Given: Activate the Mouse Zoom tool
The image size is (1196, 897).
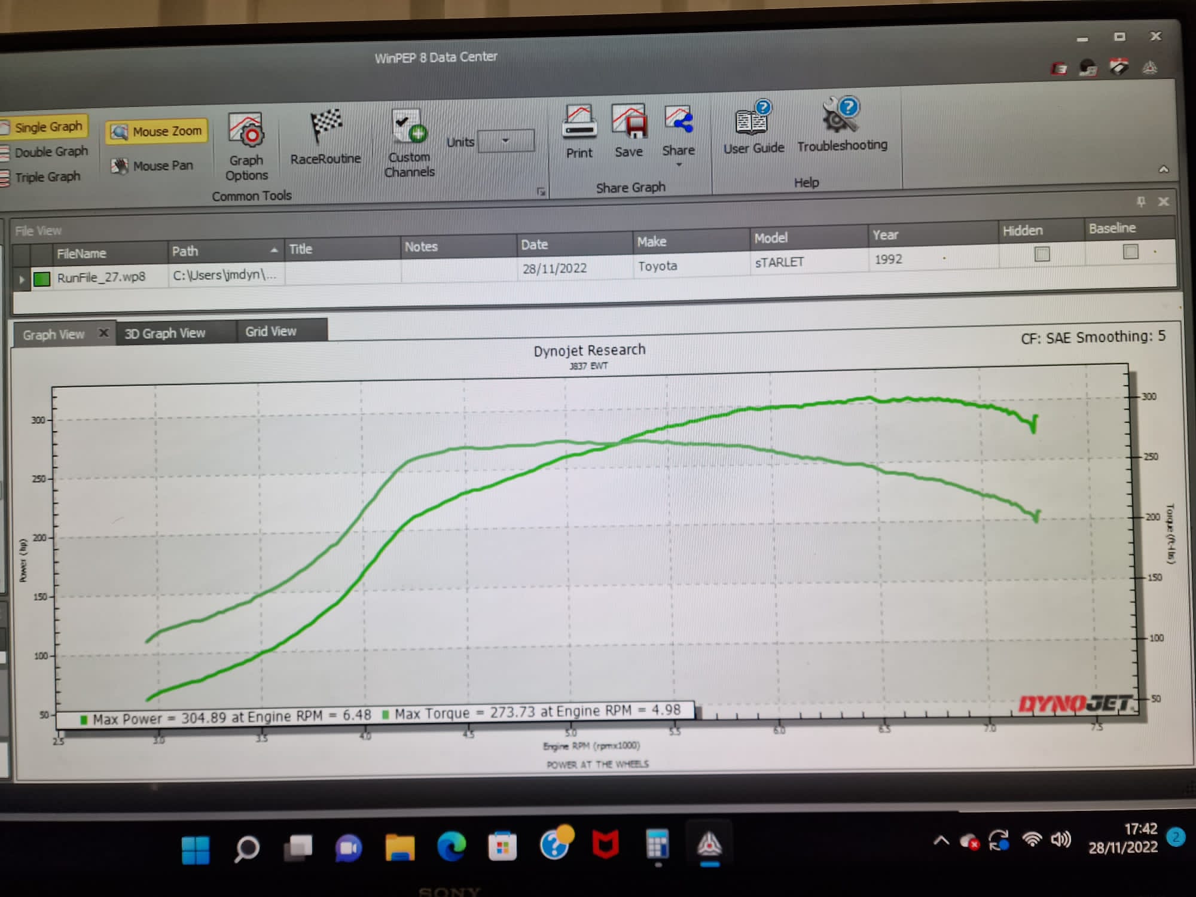Looking at the screenshot, I should pyautogui.click(x=157, y=131).
